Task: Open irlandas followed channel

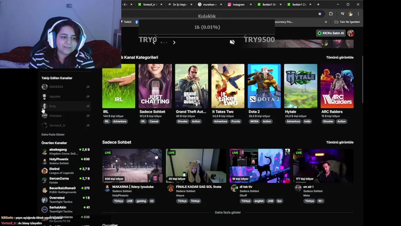Action: tap(66, 116)
